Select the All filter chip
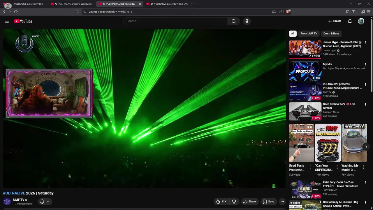 coord(293,34)
